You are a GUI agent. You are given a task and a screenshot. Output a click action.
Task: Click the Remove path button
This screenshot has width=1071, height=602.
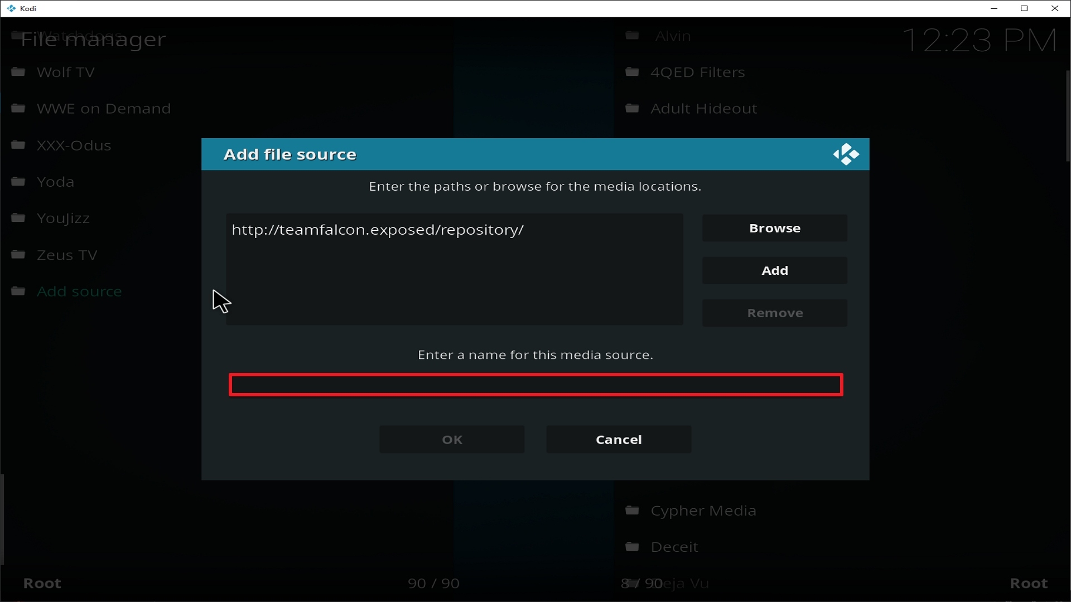click(774, 313)
